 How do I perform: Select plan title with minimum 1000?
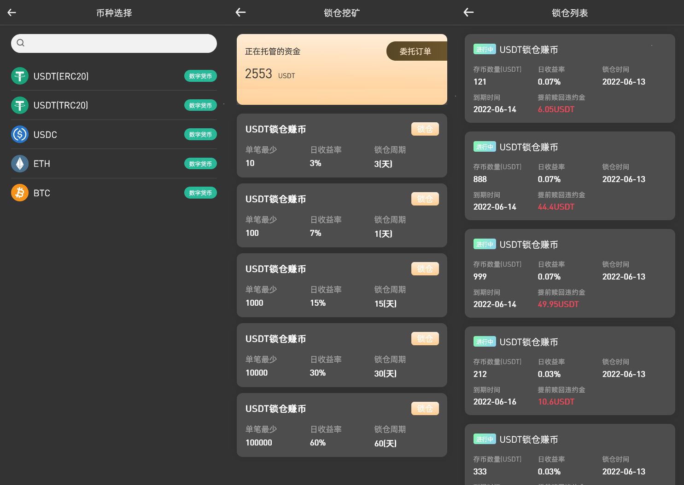(275, 269)
